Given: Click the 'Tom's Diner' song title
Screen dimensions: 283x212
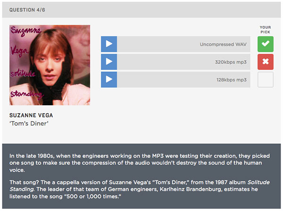Looking at the screenshot, I should pyautogui.click(x=29, y=124).
